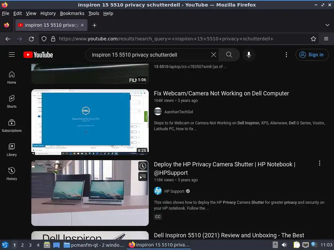Close the inspiron 15 5510 tab
Viewport: 334px width, 250px height.
(x=82, y=25)
